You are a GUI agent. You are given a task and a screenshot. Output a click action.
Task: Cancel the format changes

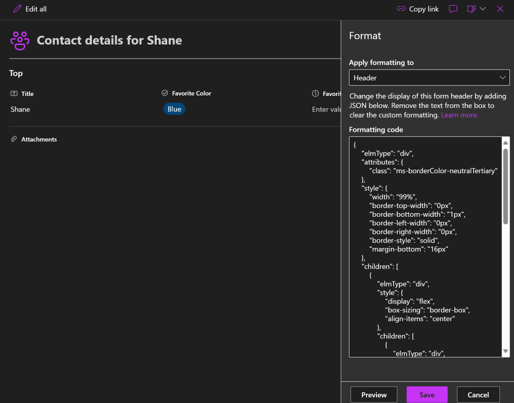478,395
